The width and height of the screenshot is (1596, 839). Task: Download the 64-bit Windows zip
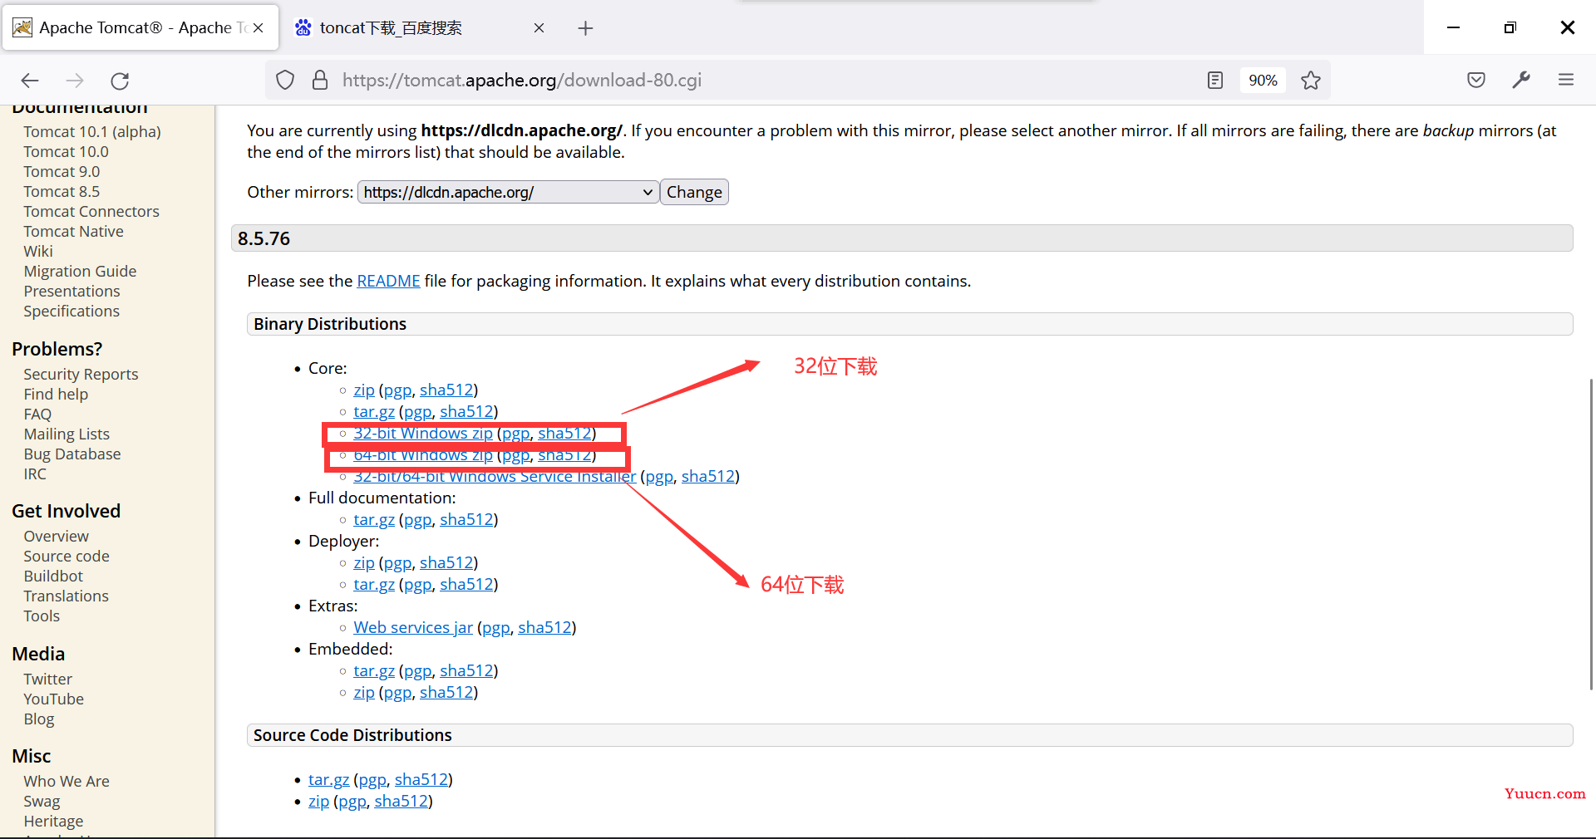423,454
